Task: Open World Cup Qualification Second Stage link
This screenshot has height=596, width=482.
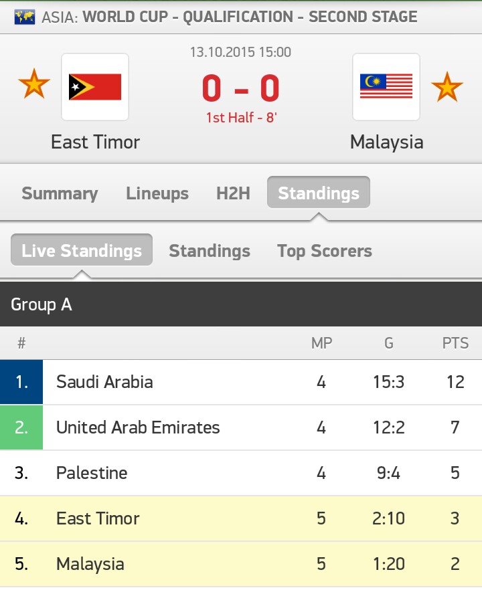Action: click(x=250, y=17)
